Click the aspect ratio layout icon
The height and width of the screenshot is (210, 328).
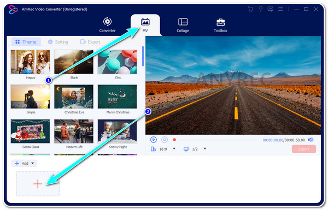tap(153, 149)
